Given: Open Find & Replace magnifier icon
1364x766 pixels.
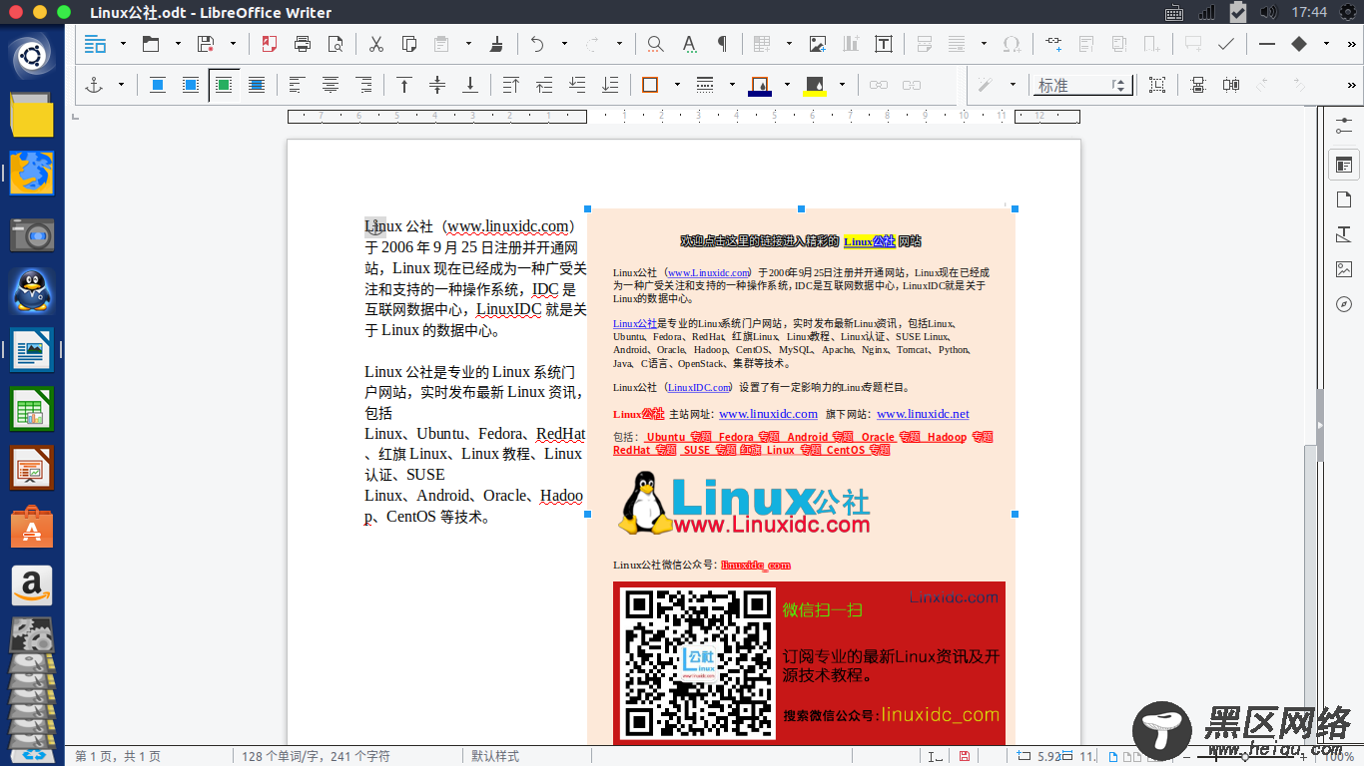Looking at the screenshot, I should 655,44.
